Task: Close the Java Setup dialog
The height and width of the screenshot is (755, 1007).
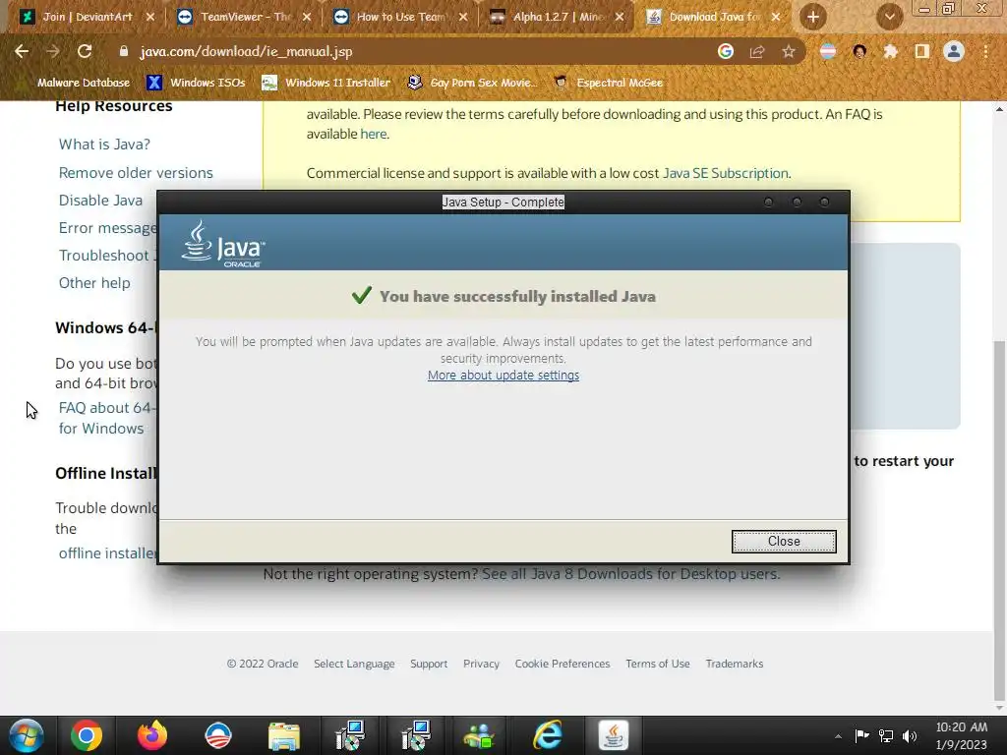Action: (784, 542)
